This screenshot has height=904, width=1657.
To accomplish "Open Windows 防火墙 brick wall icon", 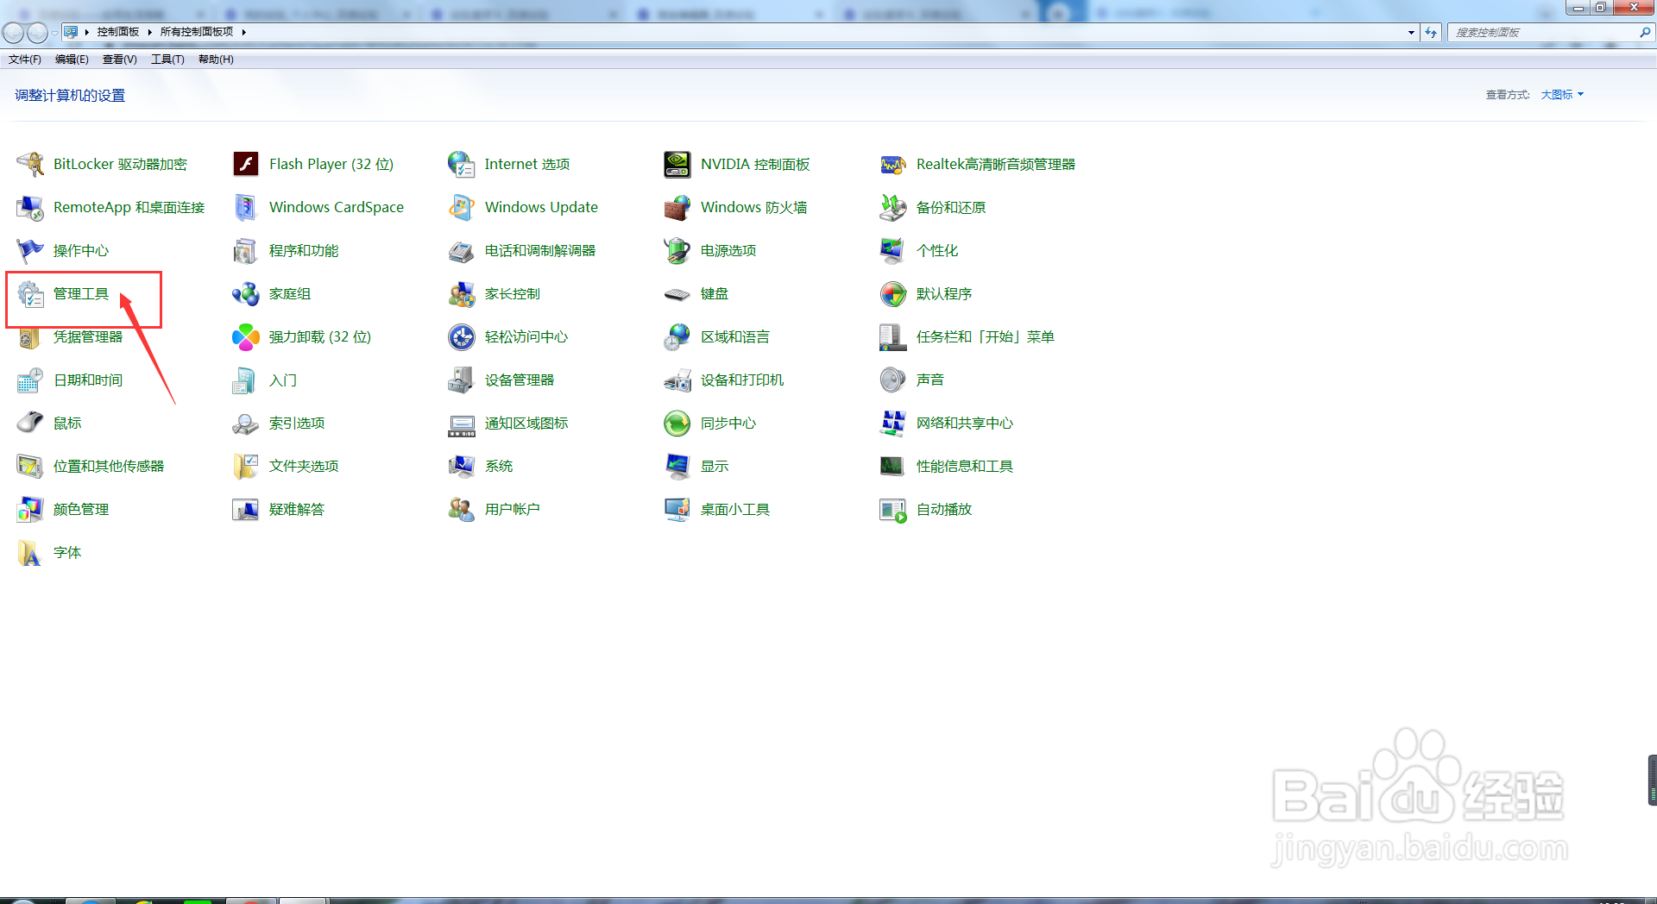I will pyautogui.click(x=677, y=207).
